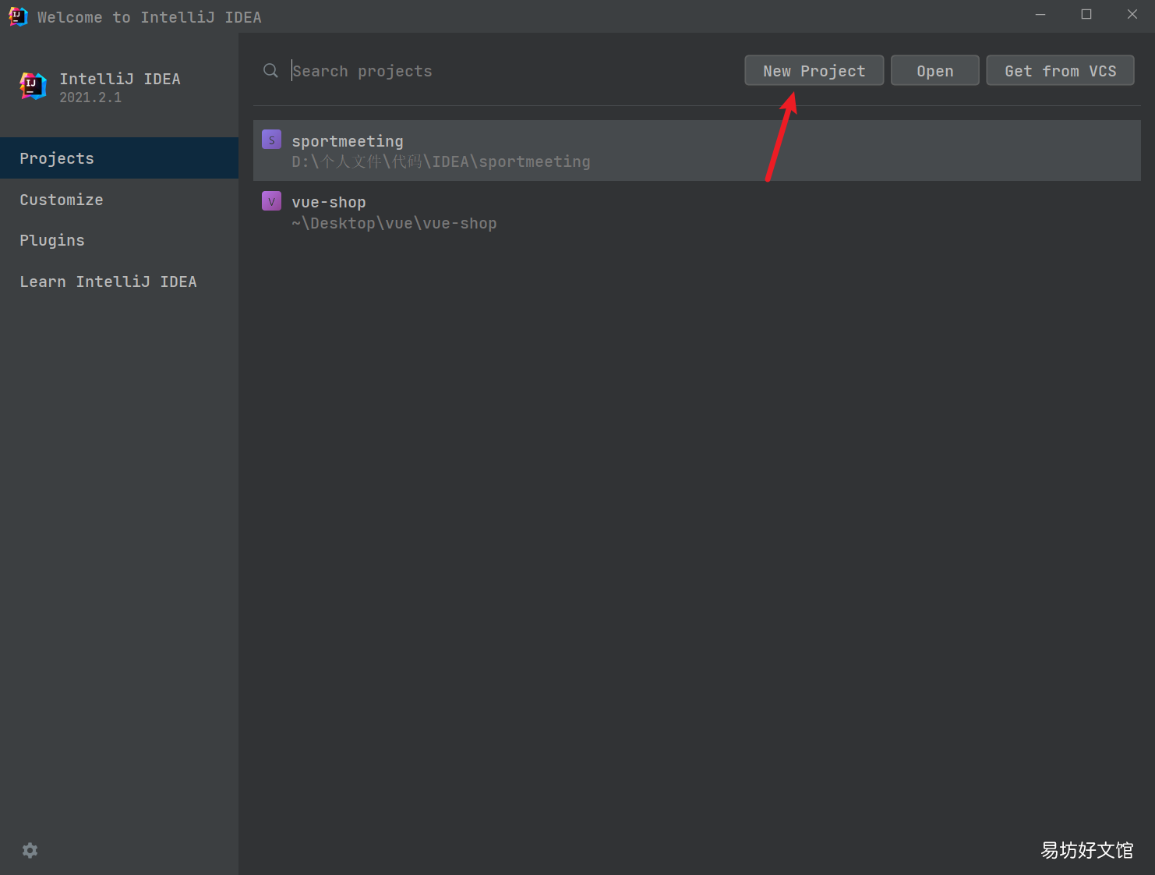The height and width of the screenshot is (875, 1155).
Task: Click the Open button
Action: [x=934, y=70]
